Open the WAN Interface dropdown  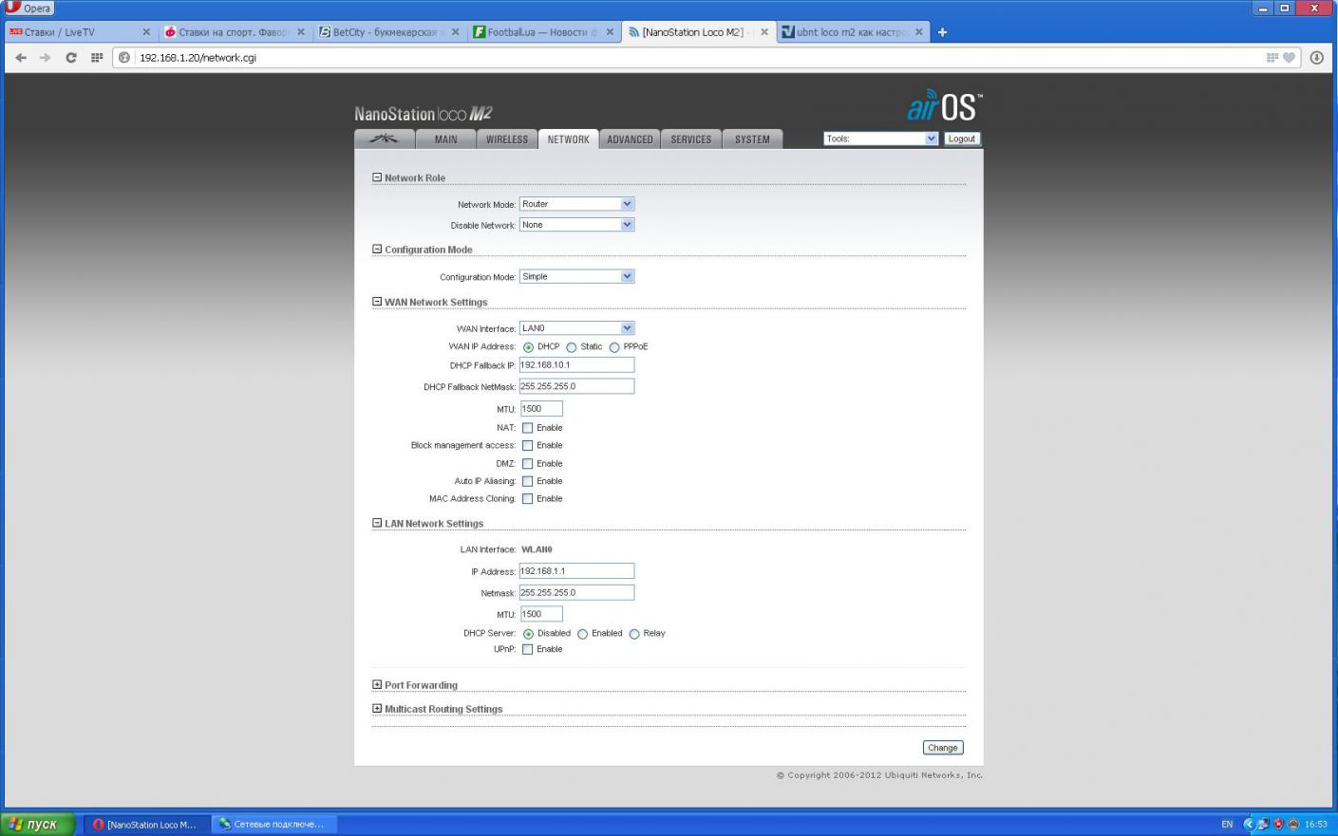click(576, 328)
